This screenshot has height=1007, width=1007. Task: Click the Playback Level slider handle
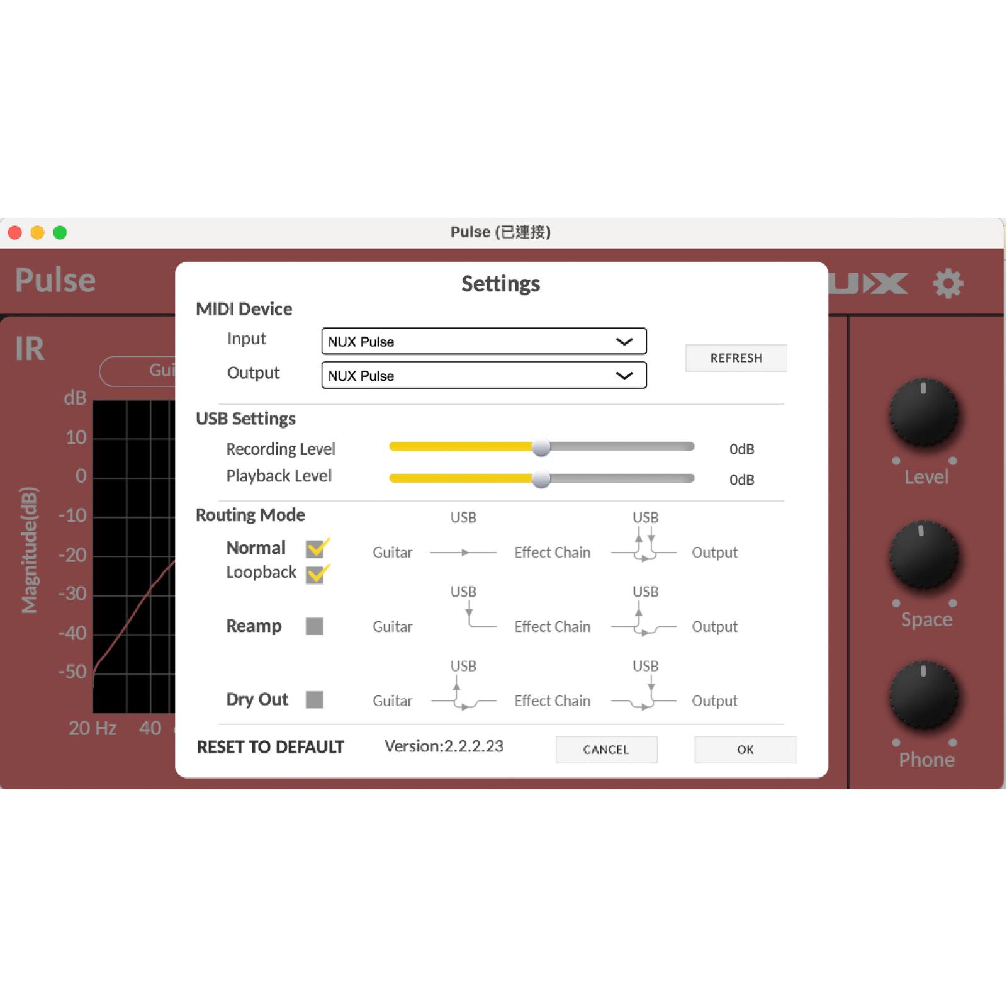541,479
